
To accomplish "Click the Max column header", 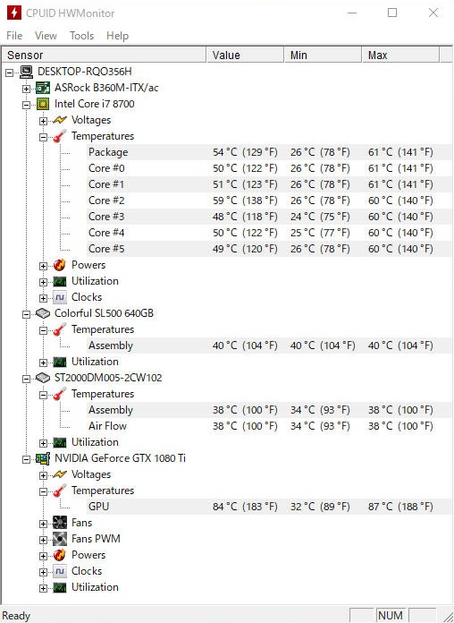I will 400,55.
